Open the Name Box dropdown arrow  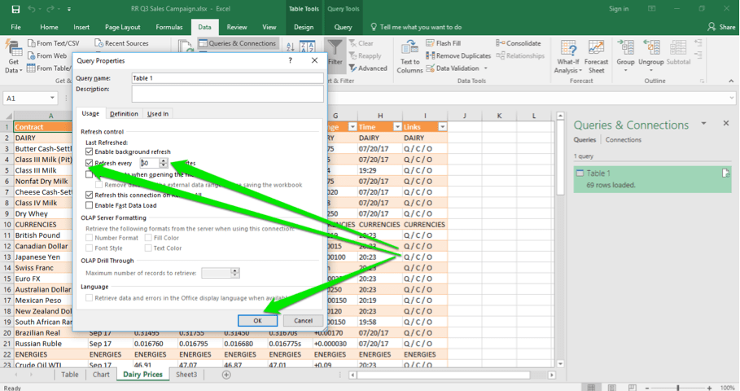[x=52, y=98]
